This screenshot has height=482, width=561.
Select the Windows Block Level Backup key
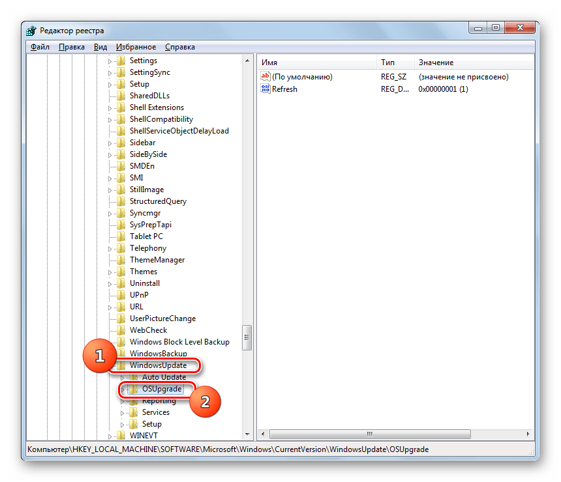pos(179,342)
